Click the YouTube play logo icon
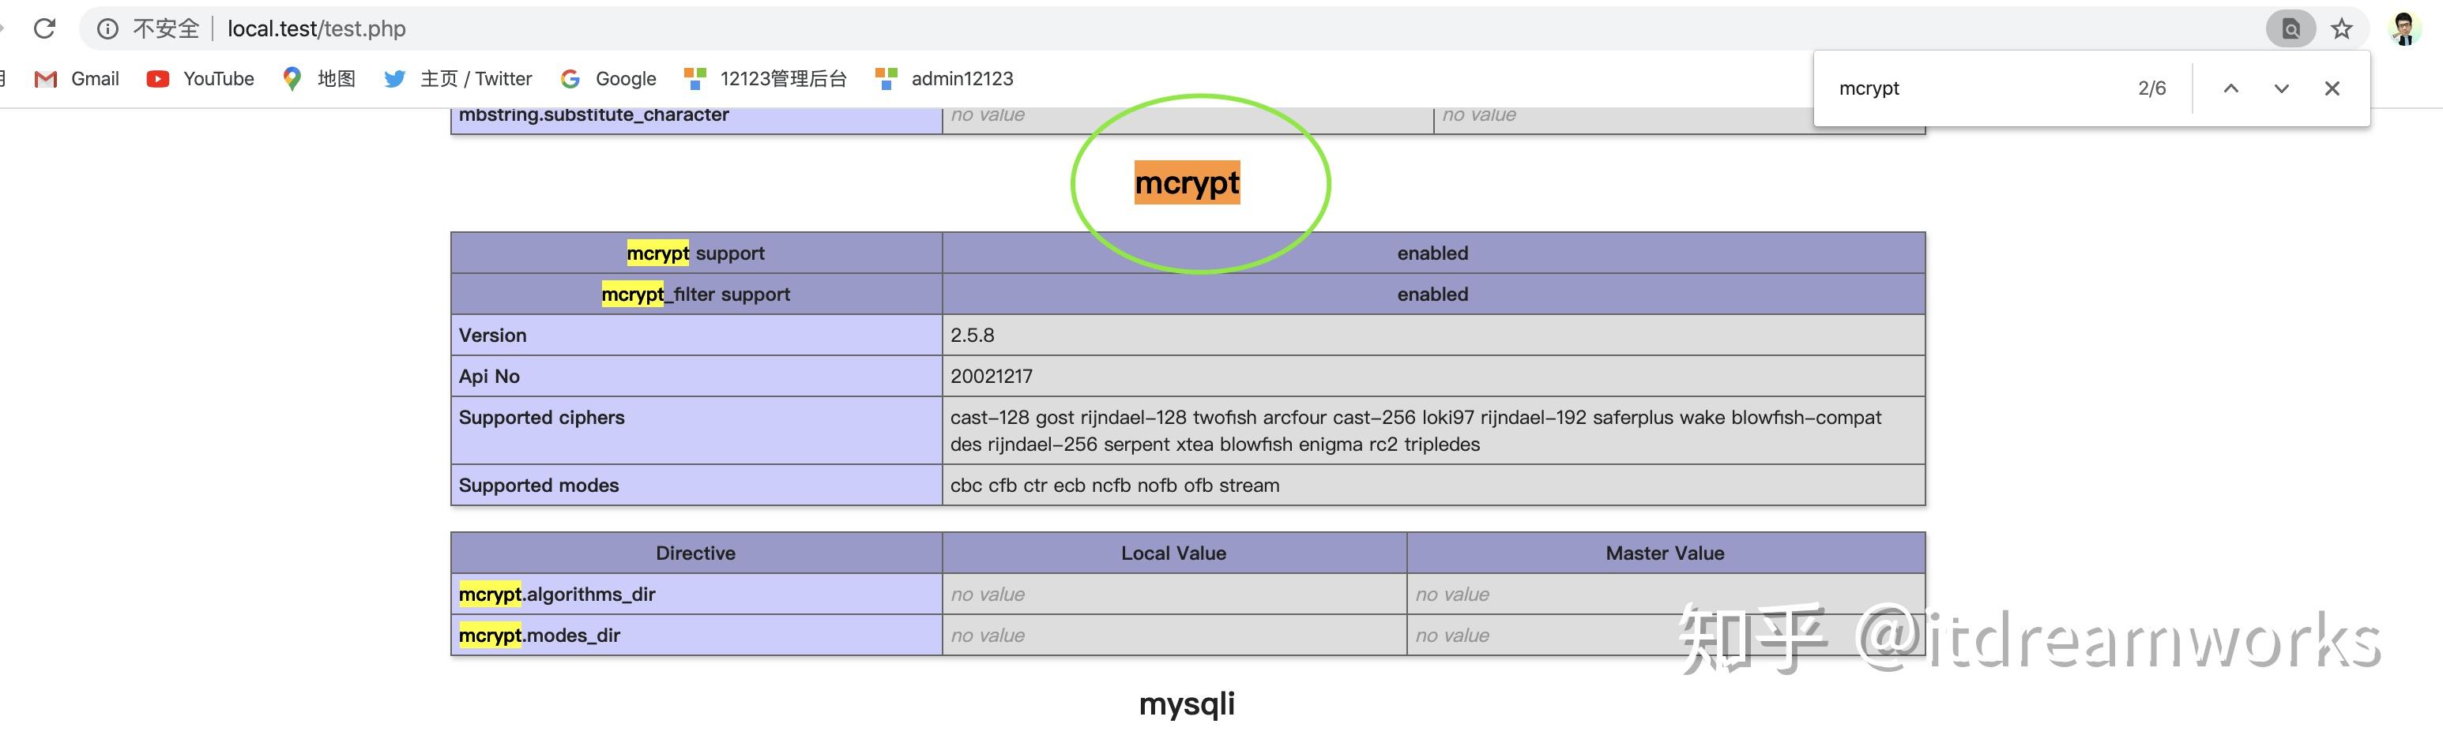 coord(157,80)
